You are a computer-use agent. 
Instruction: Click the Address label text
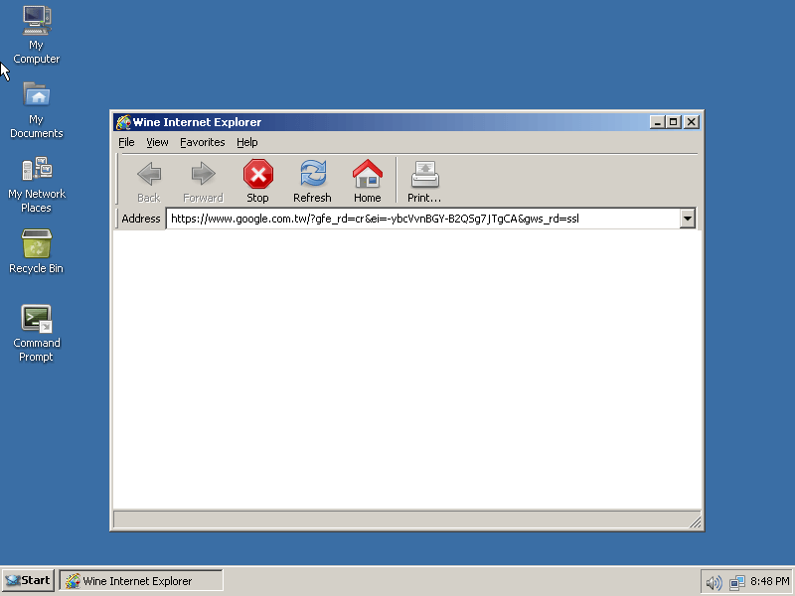click(140, 219)
